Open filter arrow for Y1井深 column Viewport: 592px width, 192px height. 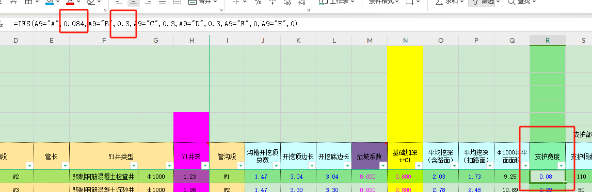coord(205,165)
